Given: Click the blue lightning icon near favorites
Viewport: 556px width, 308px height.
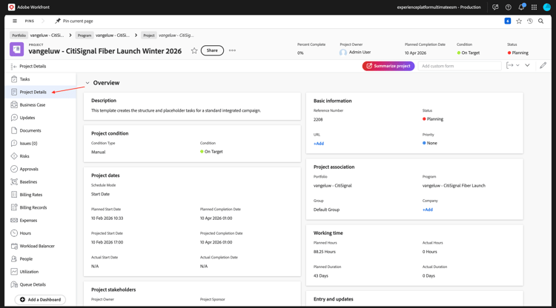Looking at the screenshot, I should click(507, 21).
